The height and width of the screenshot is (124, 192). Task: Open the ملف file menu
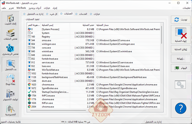[x=4, y=8]
